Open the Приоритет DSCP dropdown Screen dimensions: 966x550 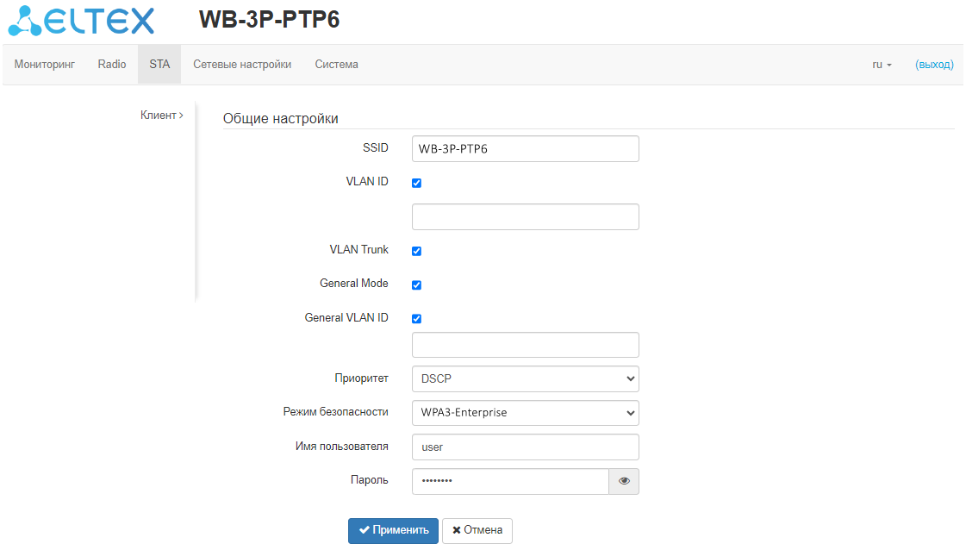click(x=525, y=378)
